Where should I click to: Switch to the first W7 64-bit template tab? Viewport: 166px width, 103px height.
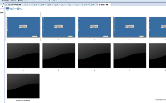15,5
